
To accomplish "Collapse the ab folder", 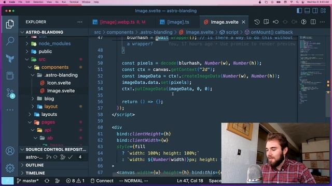I will 50,138.
